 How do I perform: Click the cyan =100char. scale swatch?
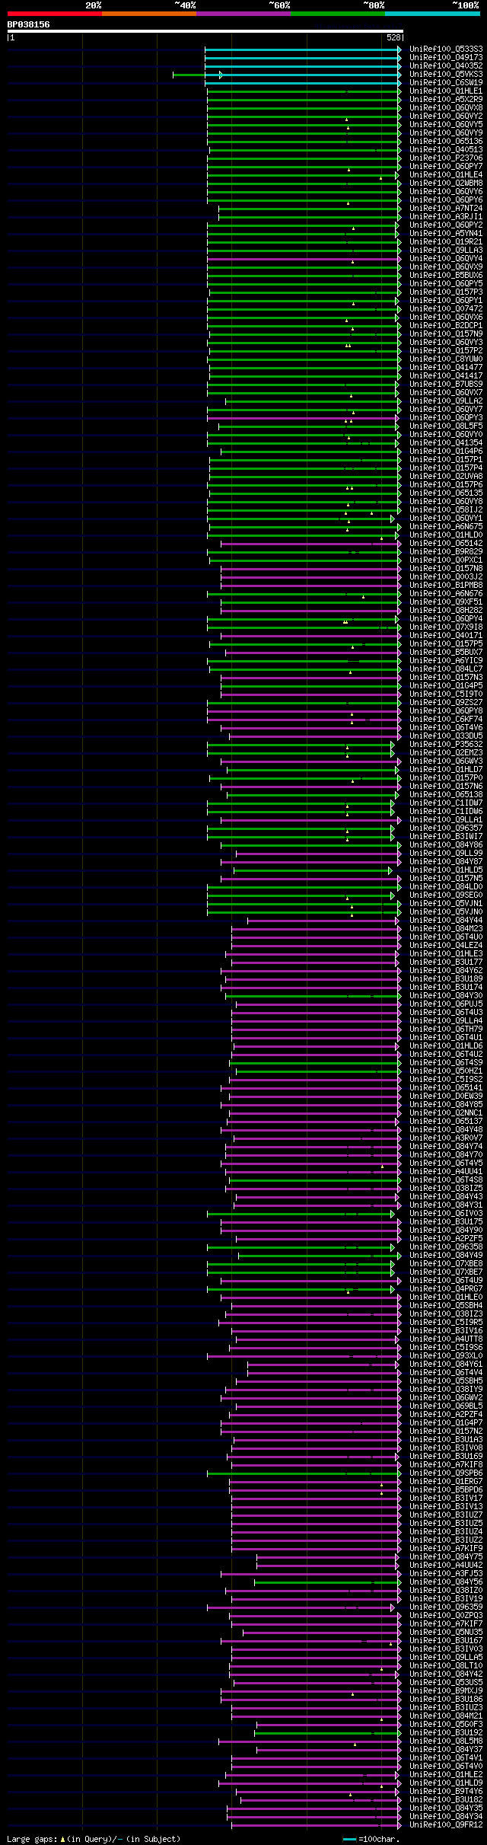(350, 1839)
